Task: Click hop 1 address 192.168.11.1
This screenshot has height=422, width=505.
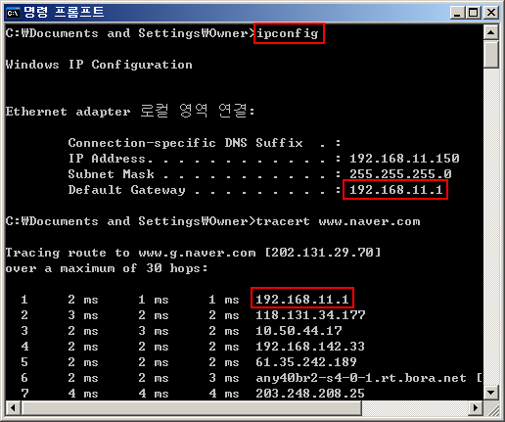Action: tap(302, 300)
